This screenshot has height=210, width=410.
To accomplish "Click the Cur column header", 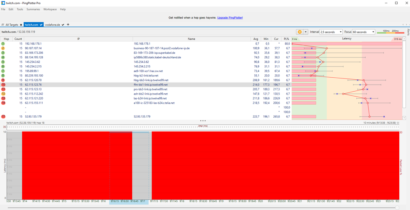I will pyautogui.click(x=276, y=39).
